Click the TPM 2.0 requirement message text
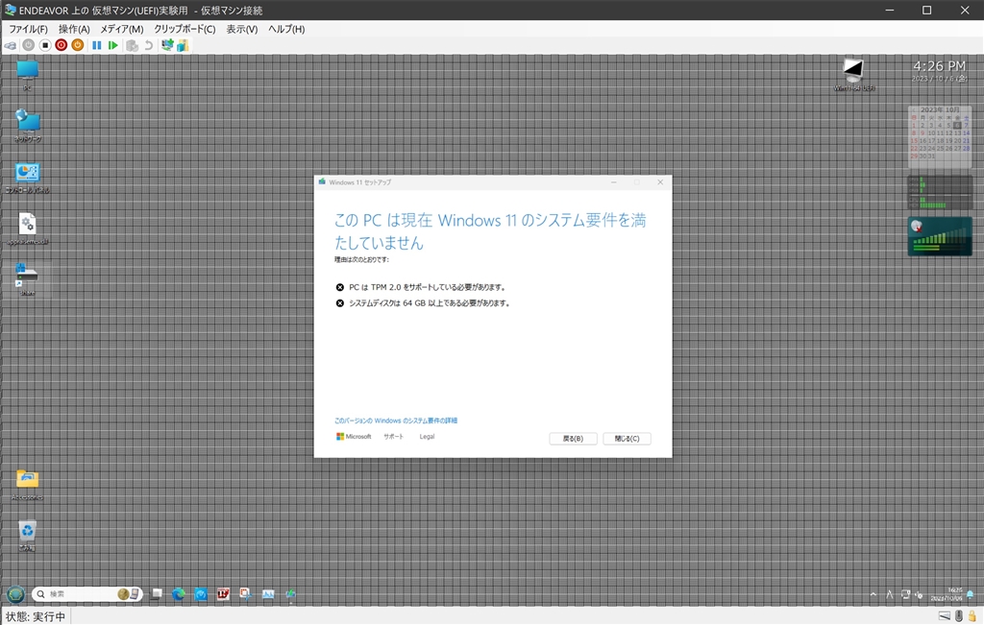This screenshot has height=625, width=984. point(428,287)
